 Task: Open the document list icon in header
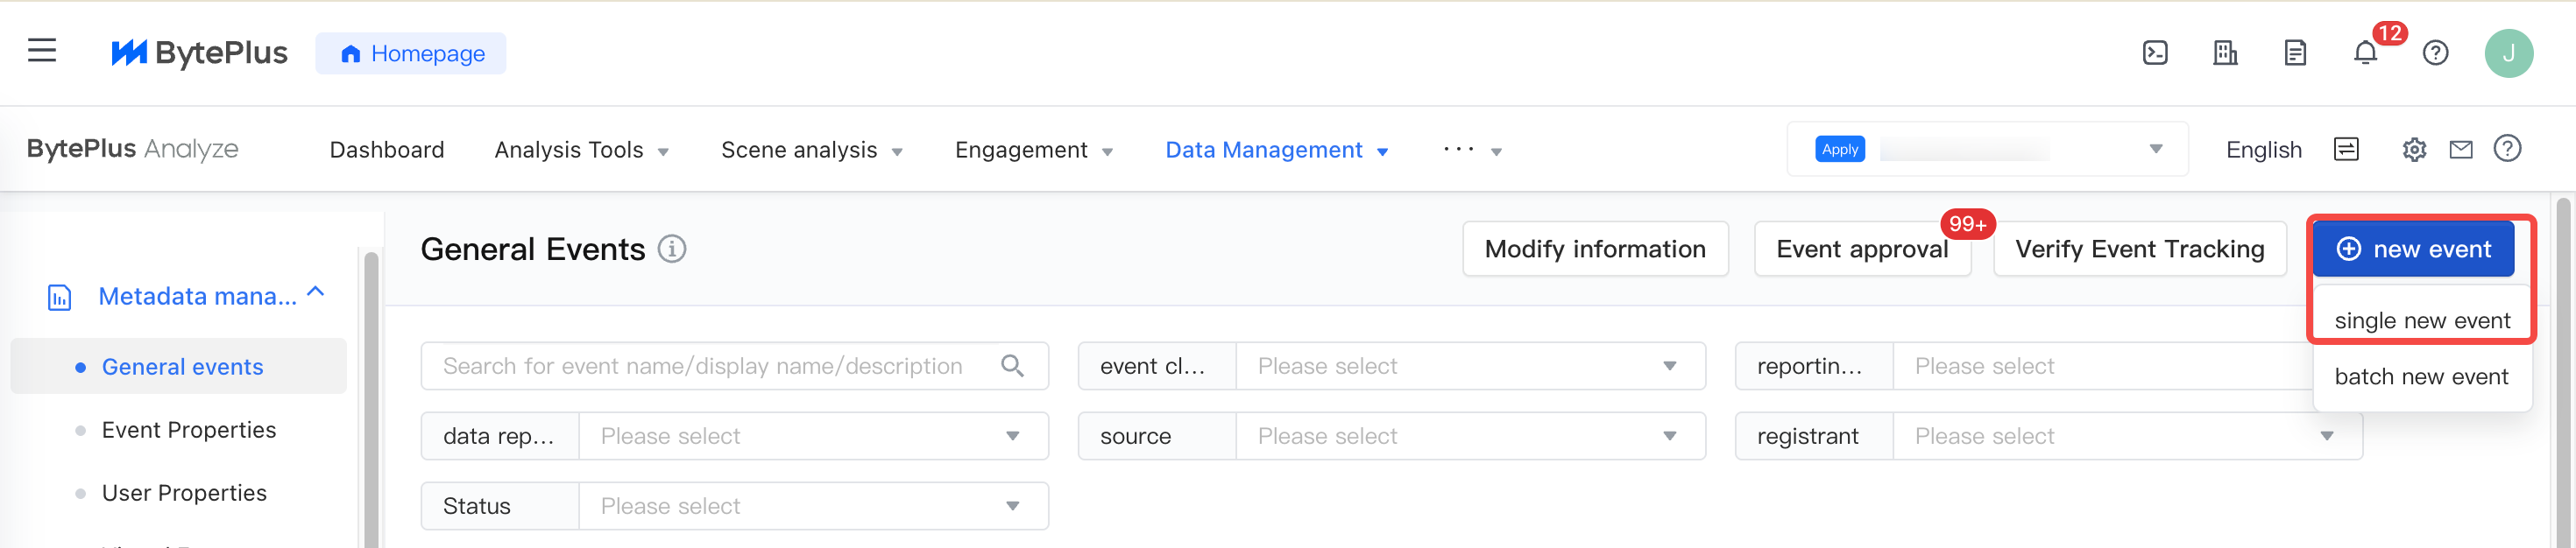pos(2295,53)
